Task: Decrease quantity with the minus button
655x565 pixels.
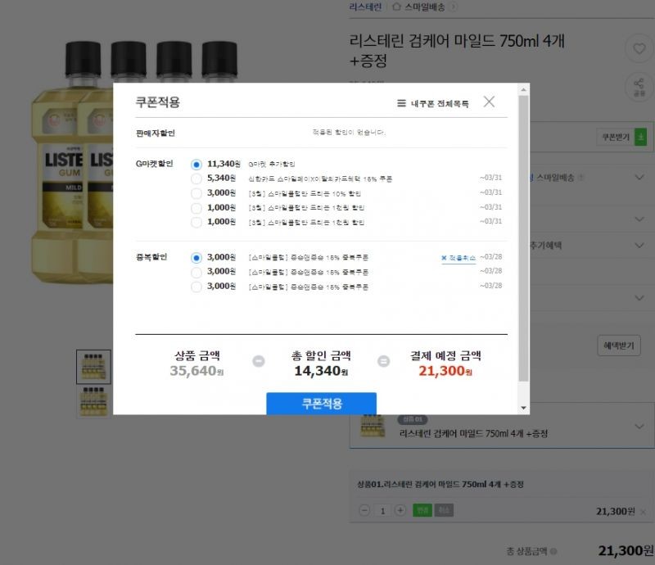Action: [x=364, y=510]
